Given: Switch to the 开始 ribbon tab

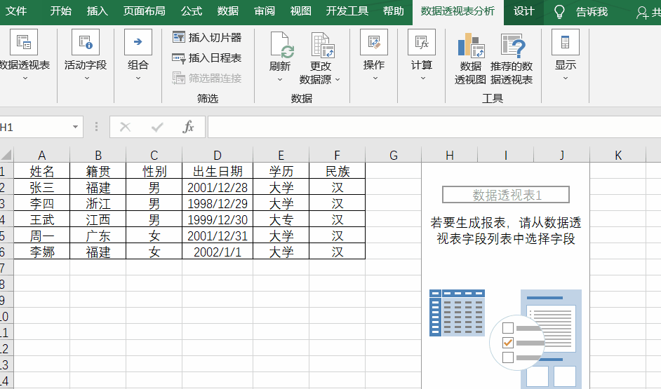Looking at the screenshot, I should (x=61, y=11).
